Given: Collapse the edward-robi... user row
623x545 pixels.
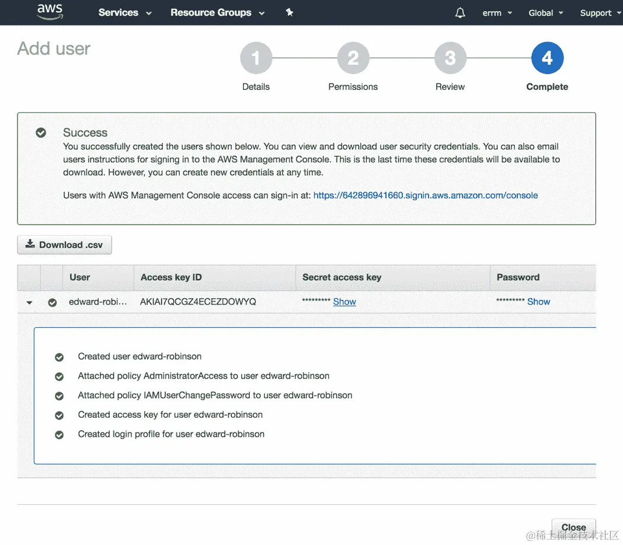Looking at the screenshot, I should click(x=29, y=302).
